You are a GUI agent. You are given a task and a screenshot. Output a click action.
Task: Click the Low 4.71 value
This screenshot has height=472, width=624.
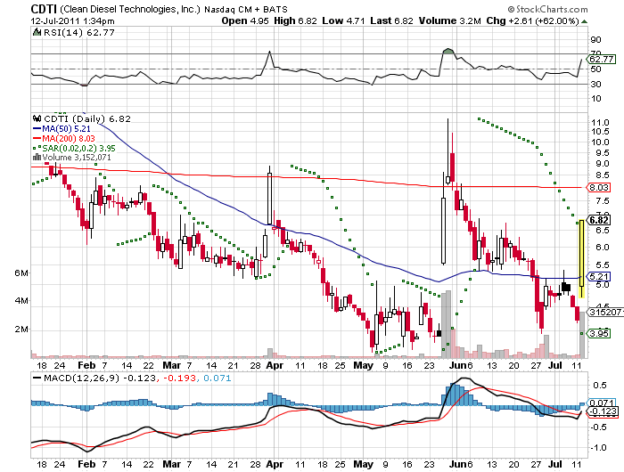343,20
